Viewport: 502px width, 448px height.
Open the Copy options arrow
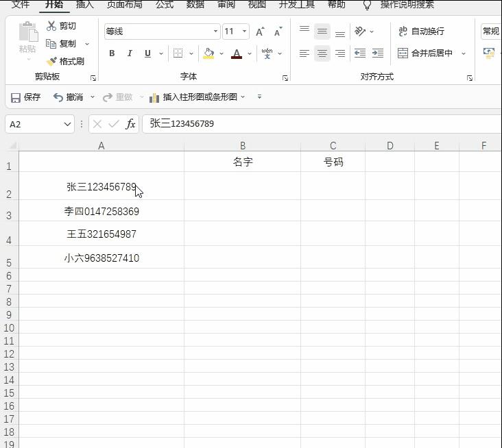click(87, 44)
